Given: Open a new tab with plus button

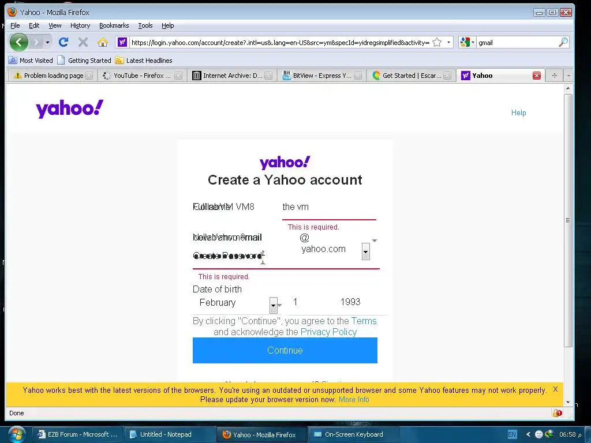Looking at the screenshot, I should 554,76.
